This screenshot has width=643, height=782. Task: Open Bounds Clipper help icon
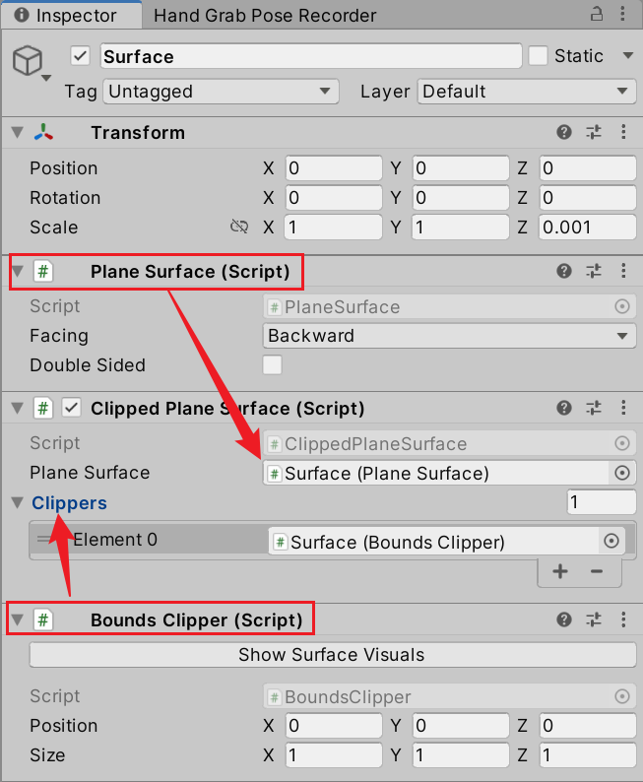point(564,619)
